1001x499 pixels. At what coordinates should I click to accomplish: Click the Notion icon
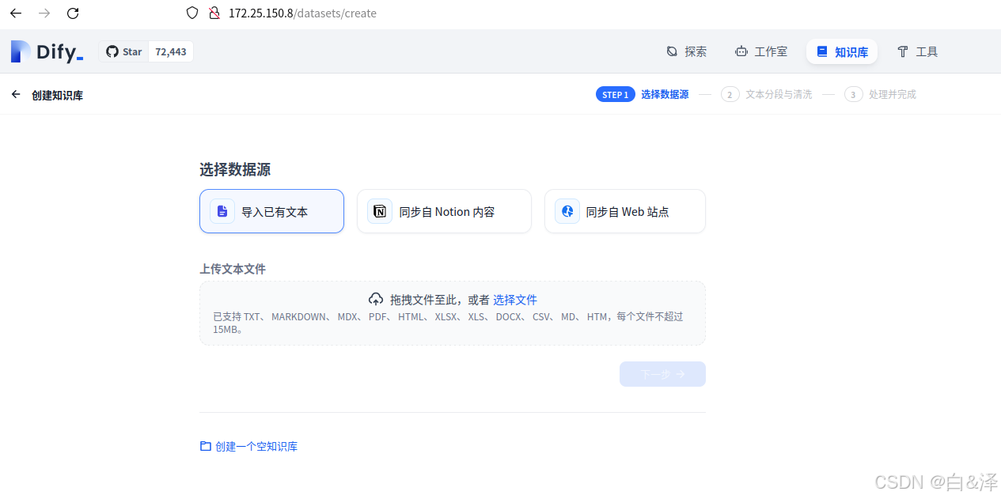[380, 211]
